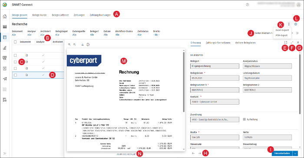This screenshot has width=304, height=158.
Task: Sort by Dokument column header
Action: [x=25, y=42]
